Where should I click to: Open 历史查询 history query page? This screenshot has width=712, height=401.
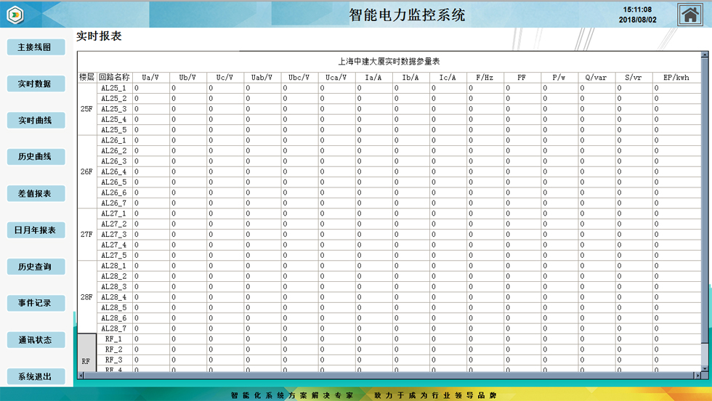pyautogui.click(x=36, y=267)
